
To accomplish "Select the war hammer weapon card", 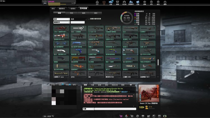I will point(61,67).
